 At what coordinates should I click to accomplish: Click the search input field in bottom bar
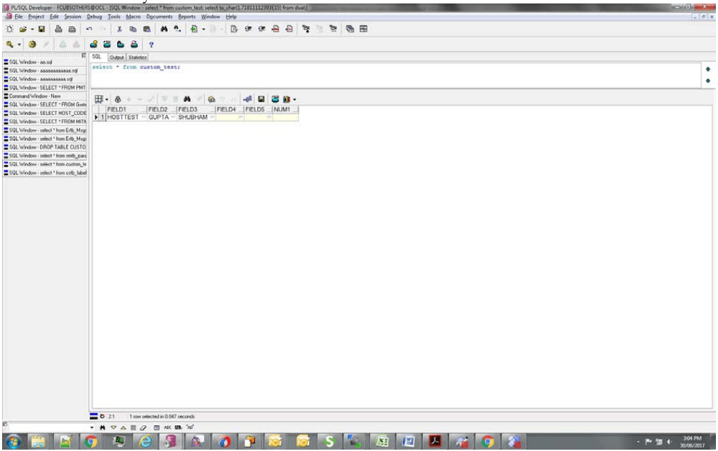pos(48,427)
